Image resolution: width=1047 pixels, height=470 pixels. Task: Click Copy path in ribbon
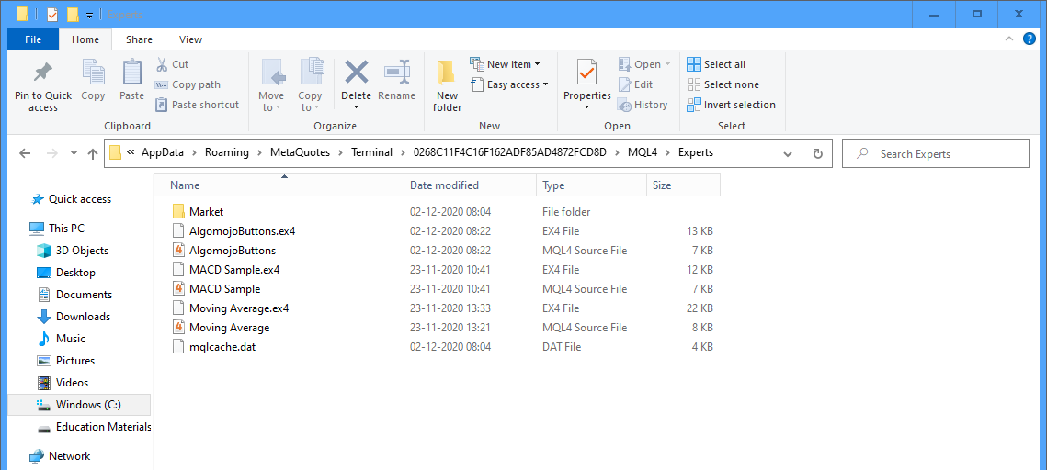coord(188,84)
